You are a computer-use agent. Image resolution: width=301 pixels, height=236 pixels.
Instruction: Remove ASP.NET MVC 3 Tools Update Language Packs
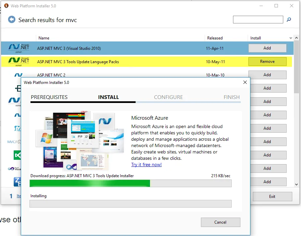pos(267,62)
